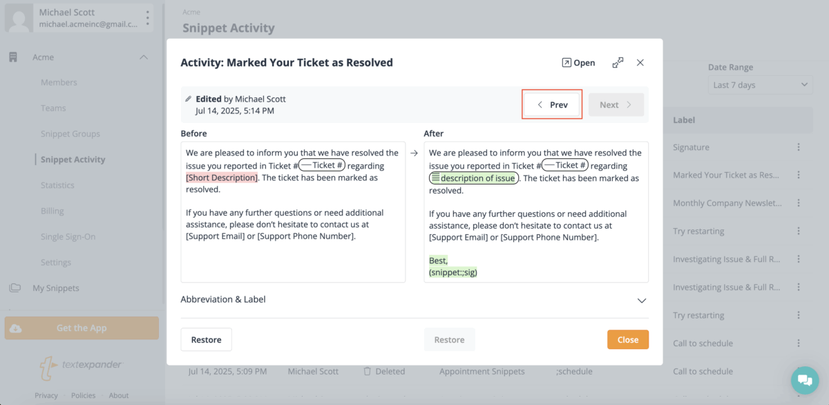The image size is (829, 405).
Task: Navigate to Snippet Groups in sidebar
Action: pyautogui.click(x=70, y=134)
